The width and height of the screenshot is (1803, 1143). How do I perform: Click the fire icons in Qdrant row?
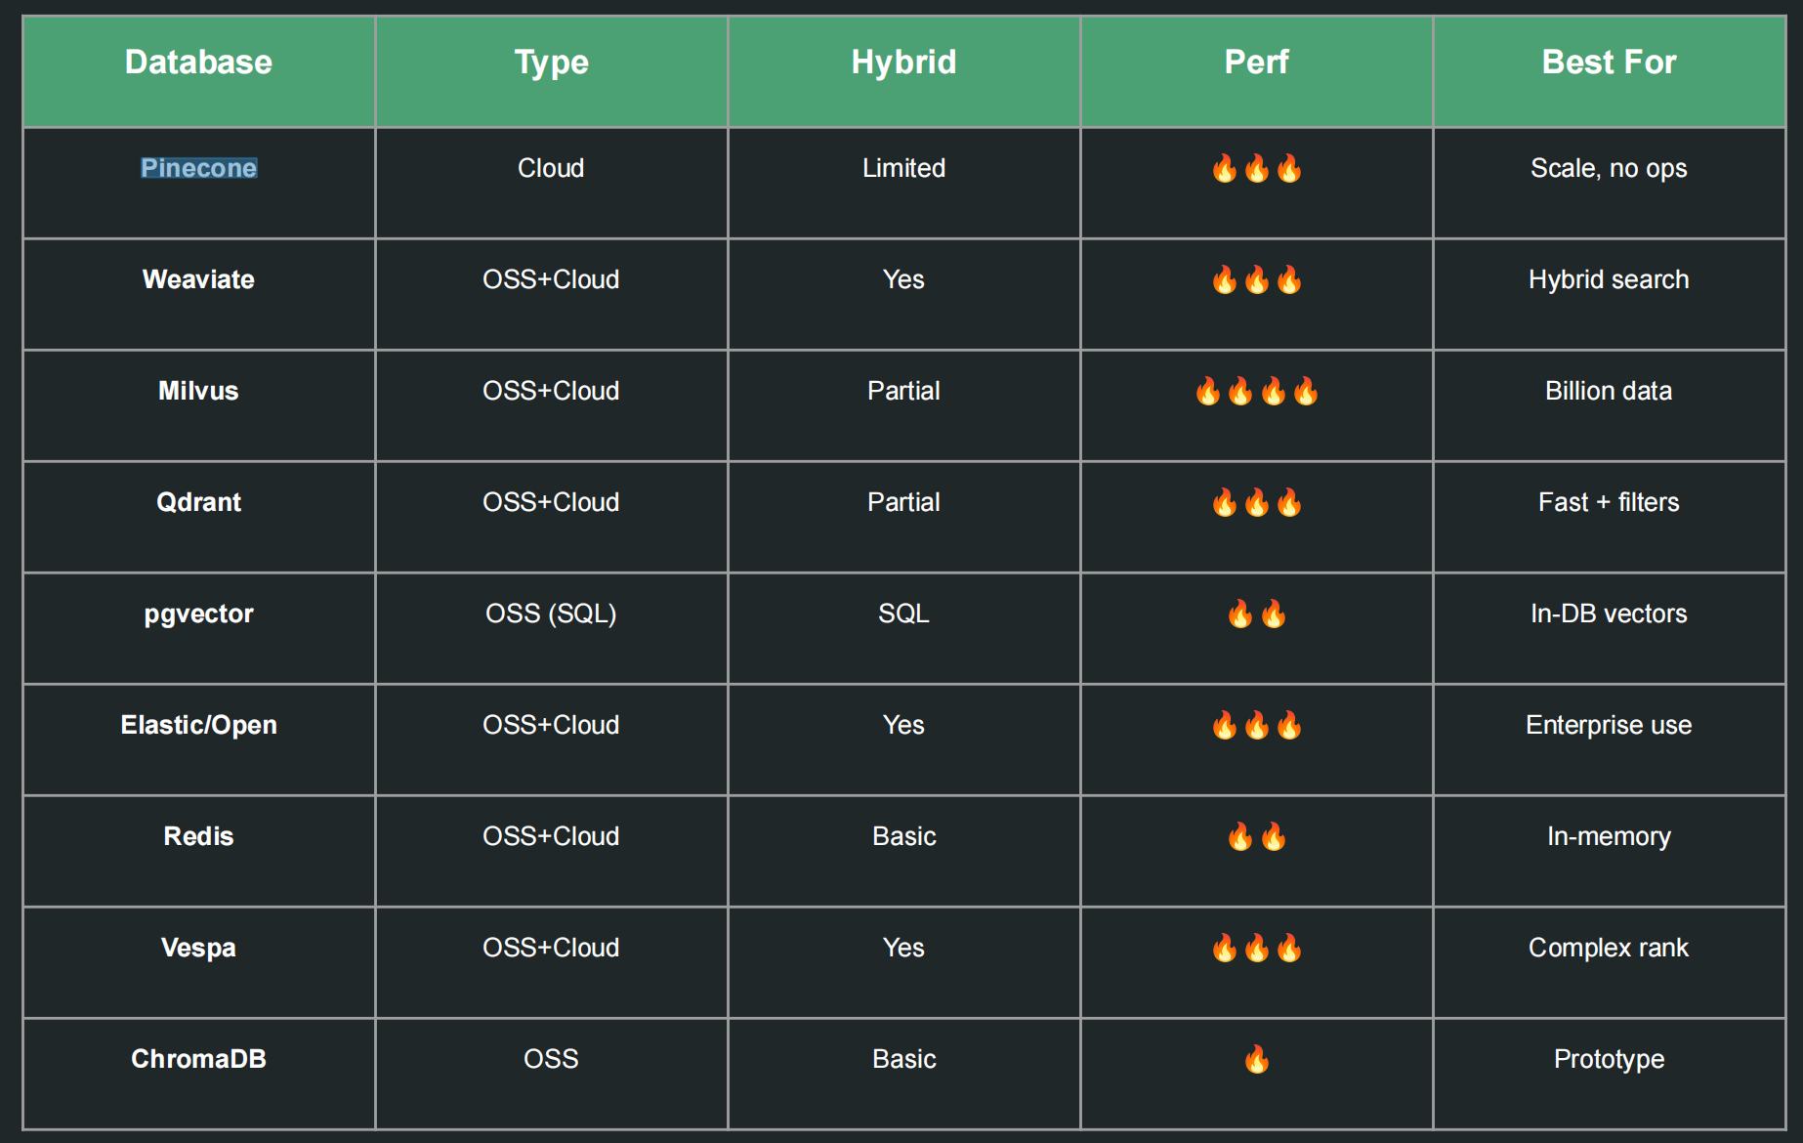(1256, 502)
